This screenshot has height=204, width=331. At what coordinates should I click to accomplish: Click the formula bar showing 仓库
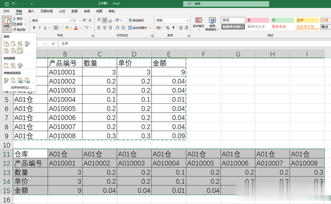coord(194,43)
